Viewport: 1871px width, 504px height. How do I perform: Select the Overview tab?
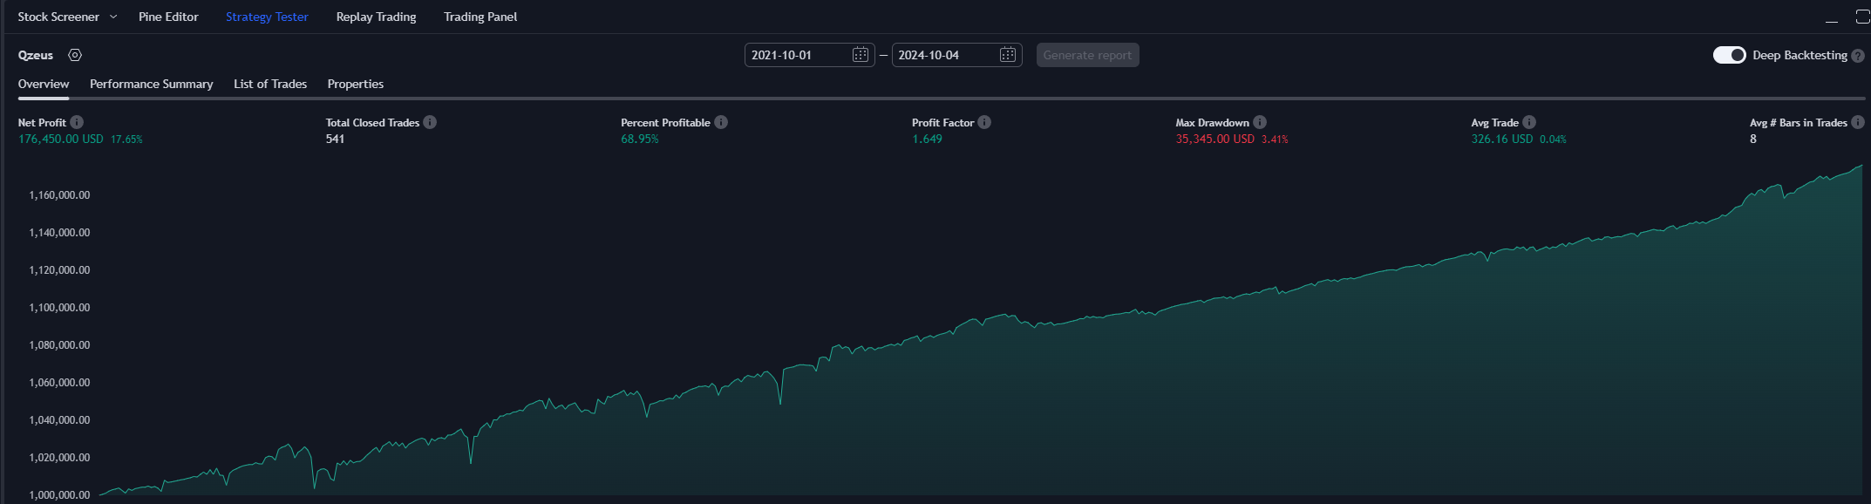coord(44,84)
